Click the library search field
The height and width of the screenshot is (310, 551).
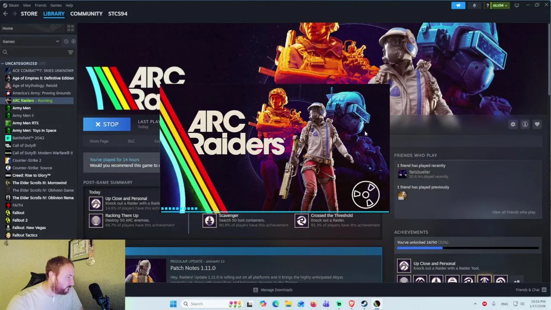coord(34,52)
